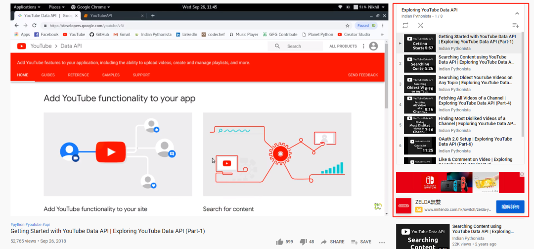This screenshot has width=534, height=249.
Task: Open the GitHub bookmark
Action: pos(99,35)
